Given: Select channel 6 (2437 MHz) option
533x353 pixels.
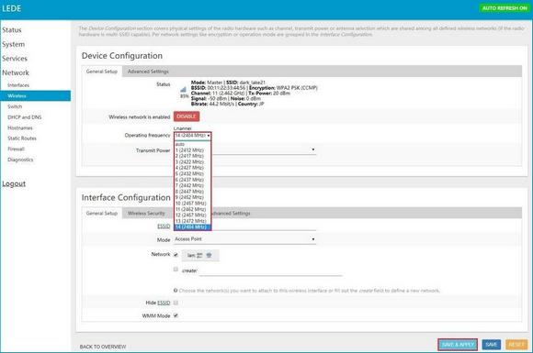Looking at the screenshot, I should click(189, 180).
